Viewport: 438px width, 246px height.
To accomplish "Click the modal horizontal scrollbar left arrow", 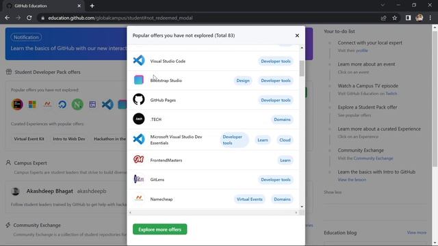I will click(130, 213).
